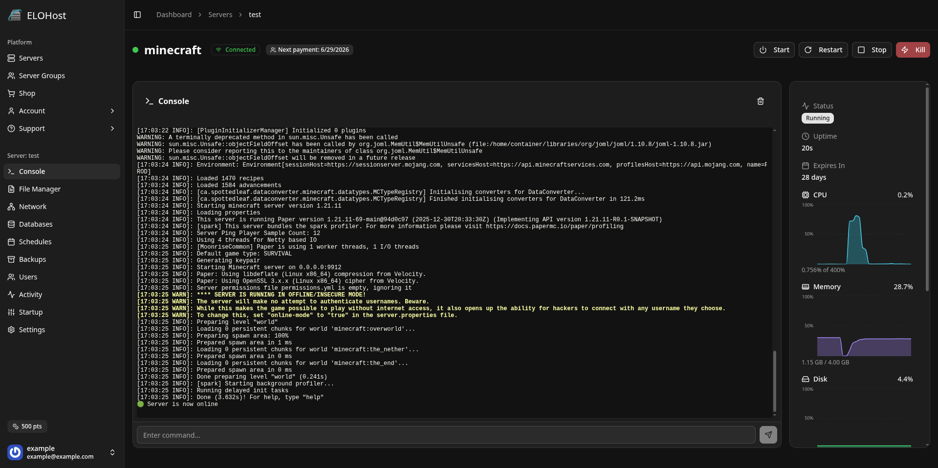Click the ELOHost logo icon
The image size is (938, 468).
click(x=15, y=15)
